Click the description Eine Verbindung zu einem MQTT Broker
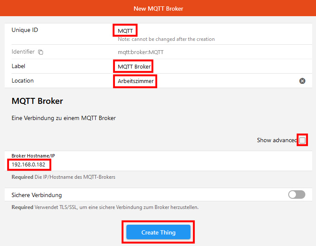 coord(64,118)
